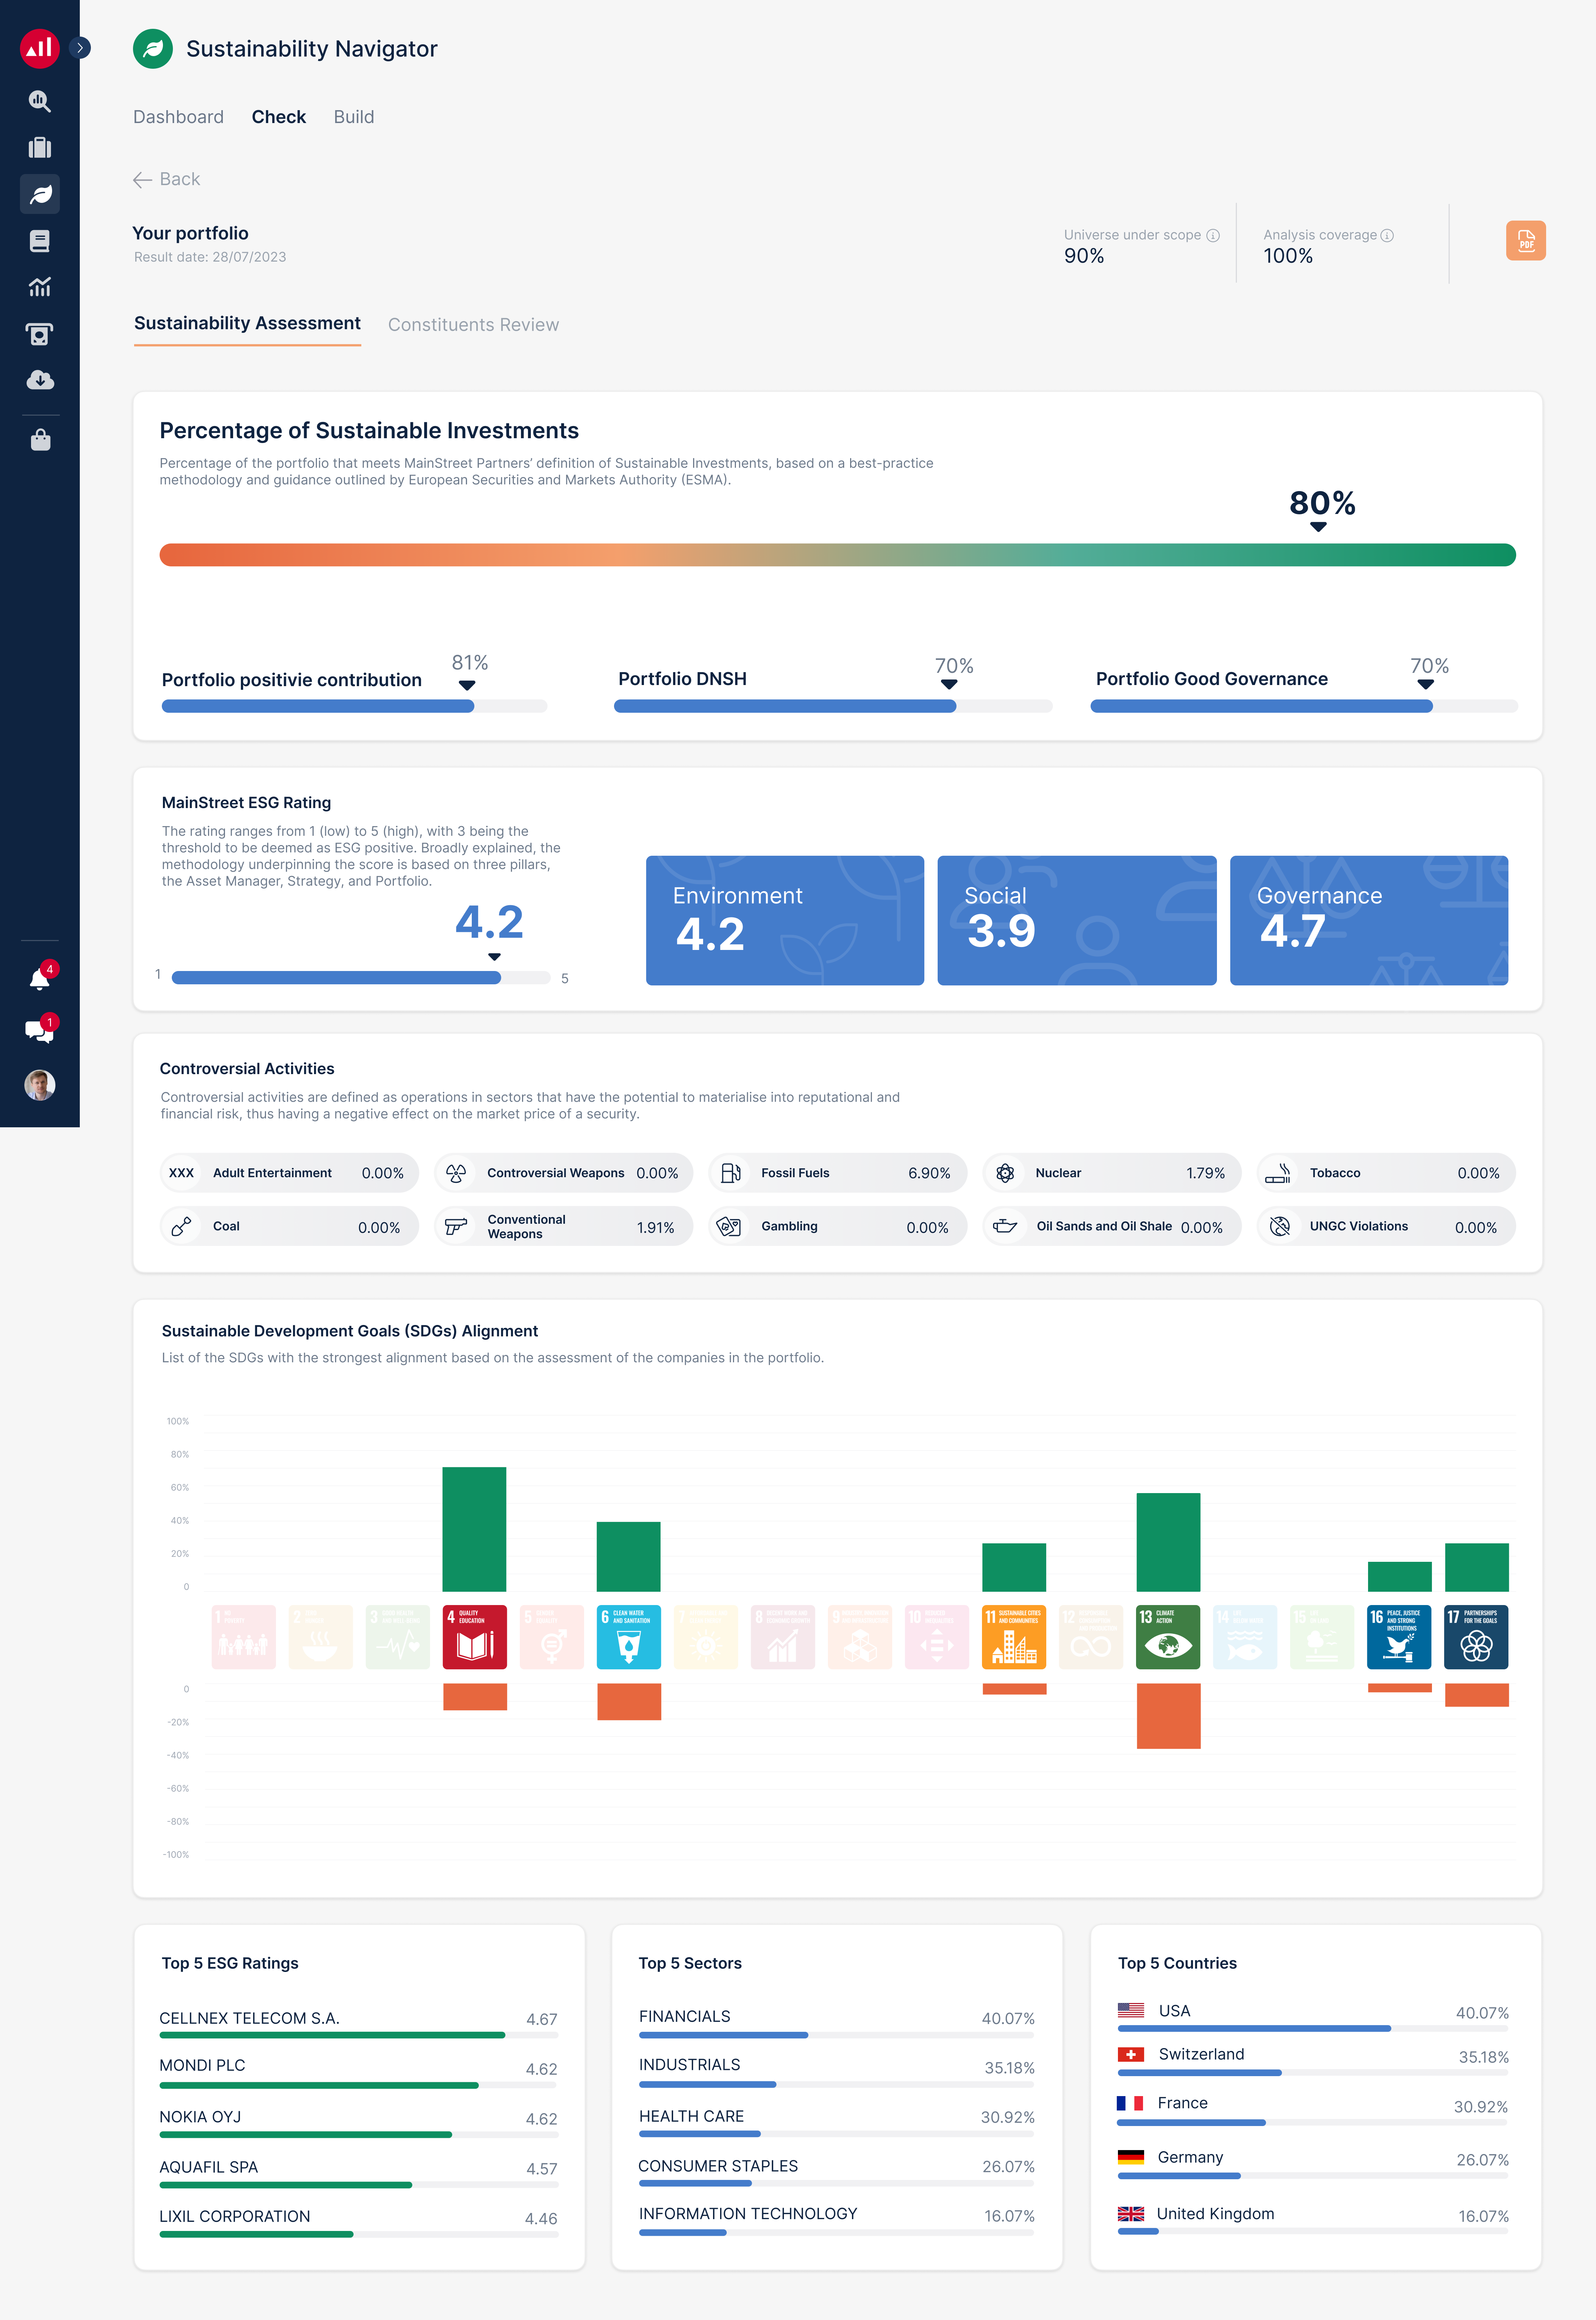Select SDG 4 Quality Education tile

click(x=475, y=1637)
